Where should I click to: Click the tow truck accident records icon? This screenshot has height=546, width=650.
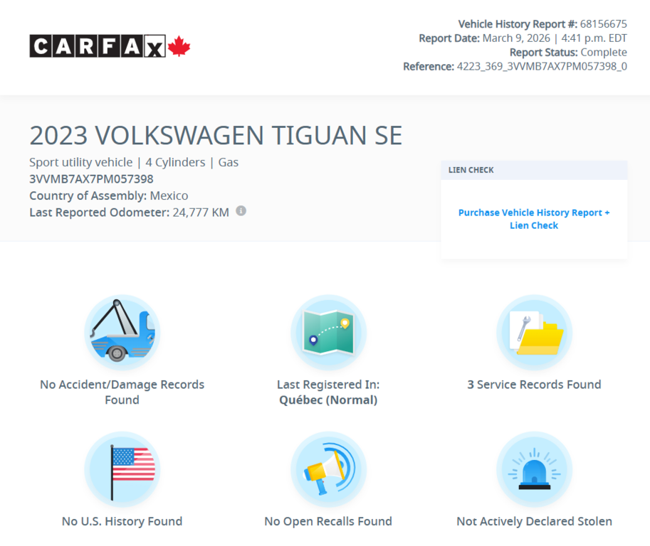click(122, 332)
